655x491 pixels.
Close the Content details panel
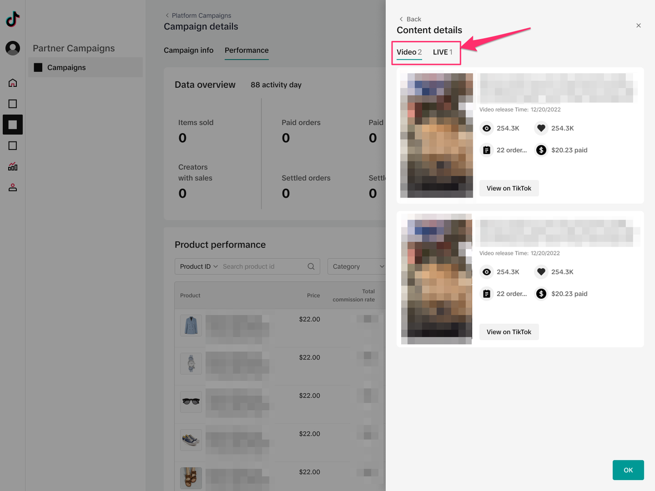pos(638,26)
